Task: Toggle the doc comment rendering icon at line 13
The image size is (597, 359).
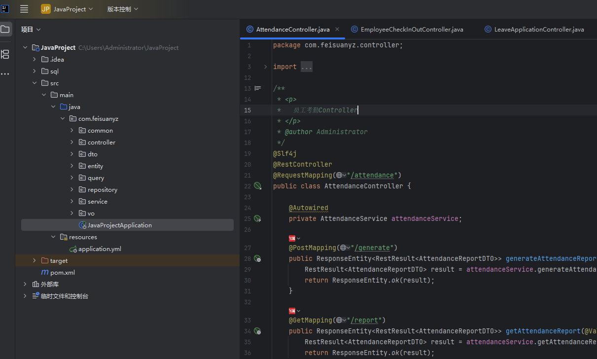Action: [x=257, y=89]
